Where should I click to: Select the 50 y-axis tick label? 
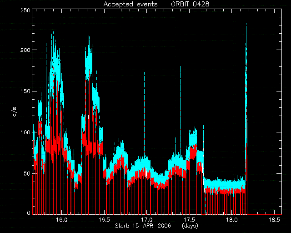click(27, 173)
